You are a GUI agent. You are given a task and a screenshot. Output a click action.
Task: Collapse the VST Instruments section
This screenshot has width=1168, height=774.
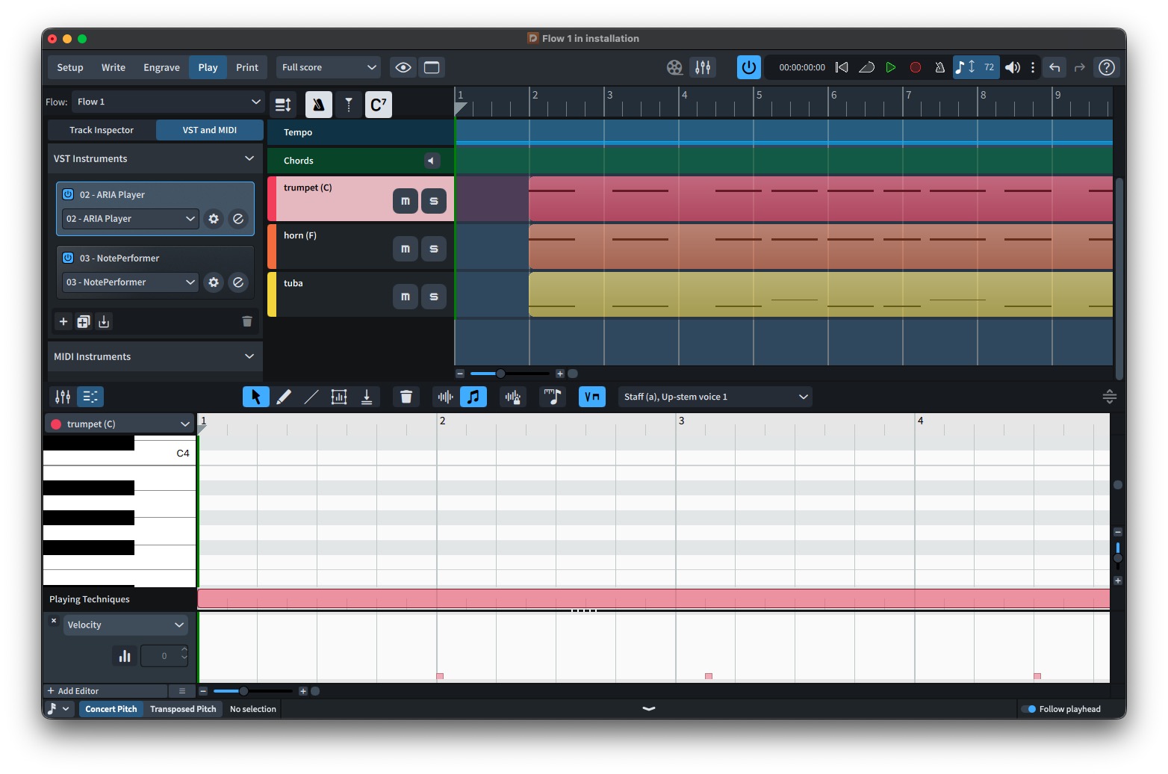point(249,158)
